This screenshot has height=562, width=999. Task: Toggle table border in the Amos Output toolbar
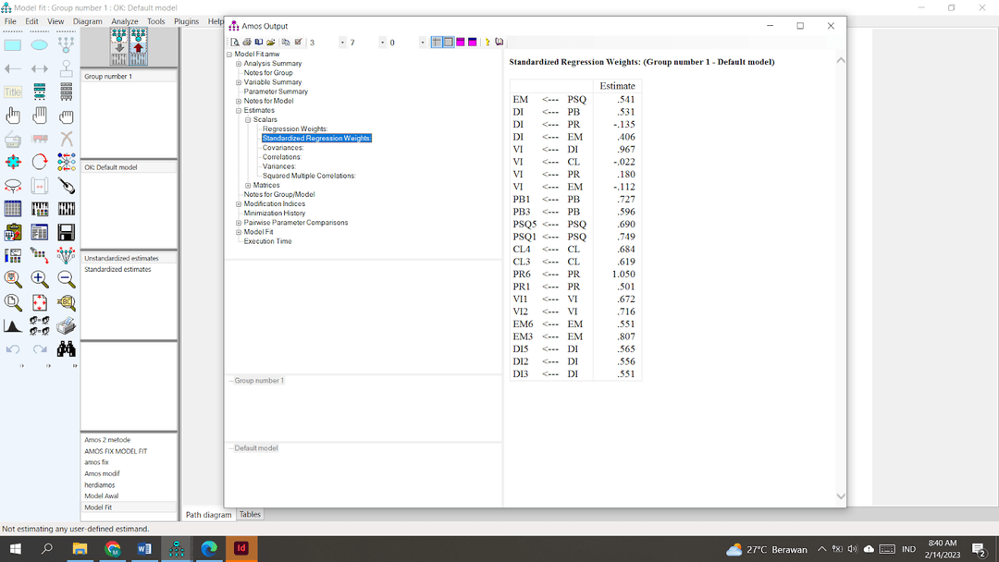pos(449,42)
